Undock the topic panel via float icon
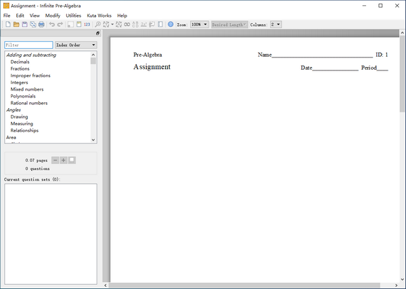The image size is (406, 289). pos(97,33)
